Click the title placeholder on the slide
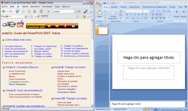This screenshot has width=188, height=111. (x=148, y=58)
